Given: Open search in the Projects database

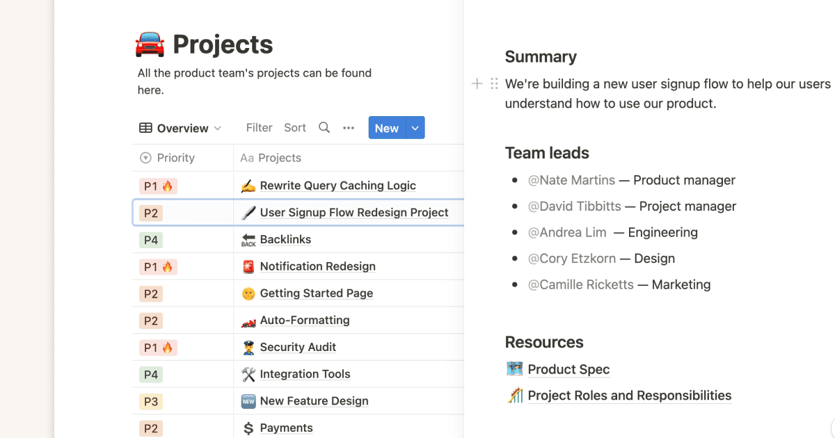Looking at the screenshot, I should (324, 127).
